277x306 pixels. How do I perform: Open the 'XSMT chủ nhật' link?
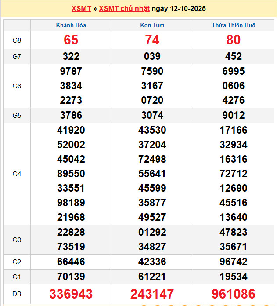[124, 9]
